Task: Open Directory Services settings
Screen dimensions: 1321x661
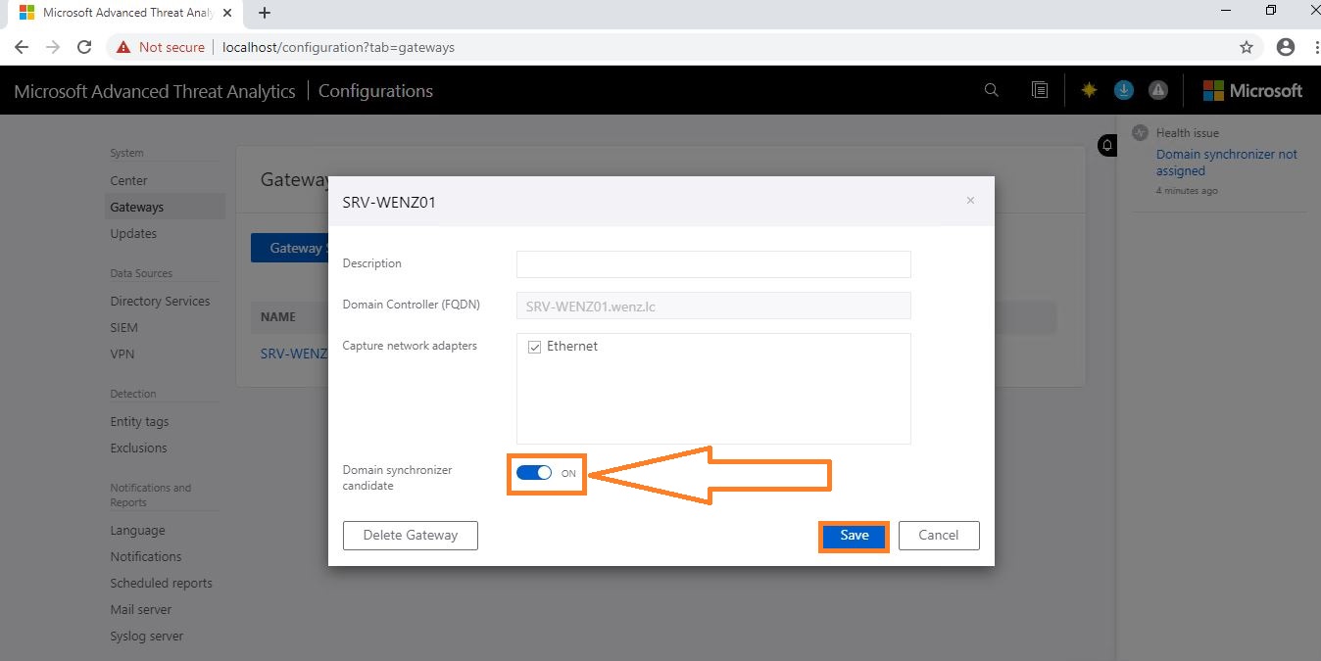Action: point(160,301)
